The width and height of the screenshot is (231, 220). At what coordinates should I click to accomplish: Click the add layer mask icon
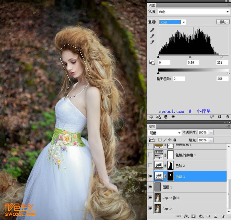pyautogui.click(x=193, y=216)
